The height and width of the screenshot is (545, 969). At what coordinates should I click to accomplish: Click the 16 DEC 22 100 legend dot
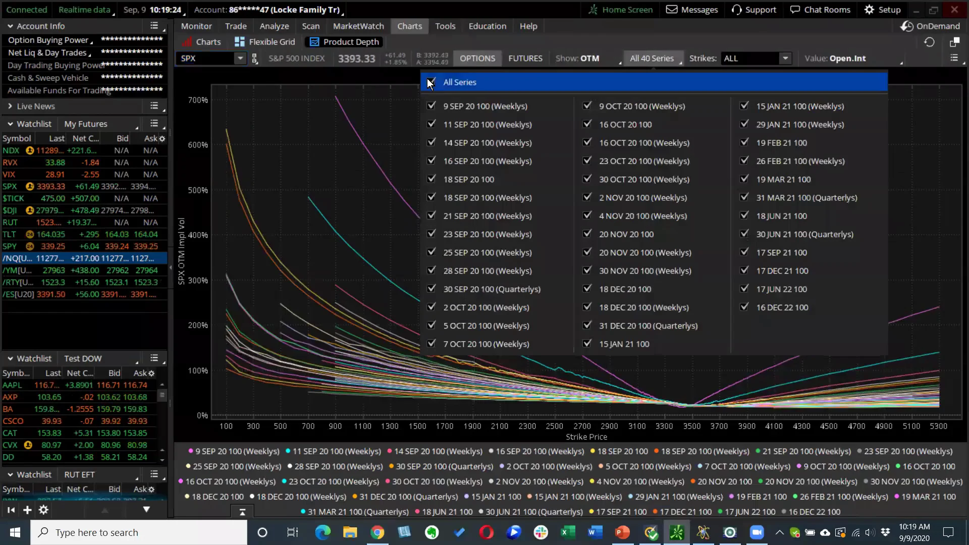tap(784, 512)
